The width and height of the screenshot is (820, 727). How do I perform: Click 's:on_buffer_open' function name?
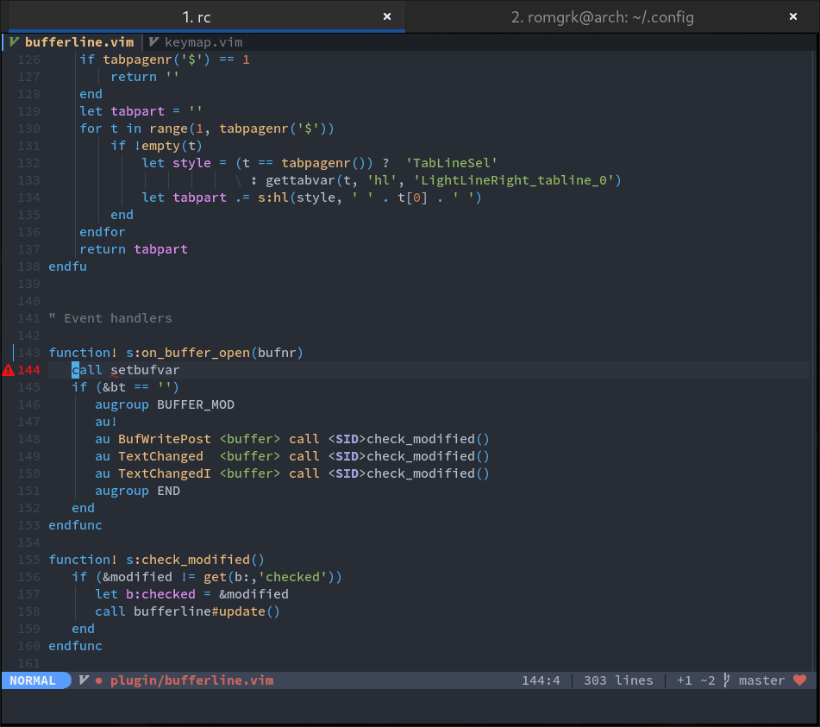188,353
